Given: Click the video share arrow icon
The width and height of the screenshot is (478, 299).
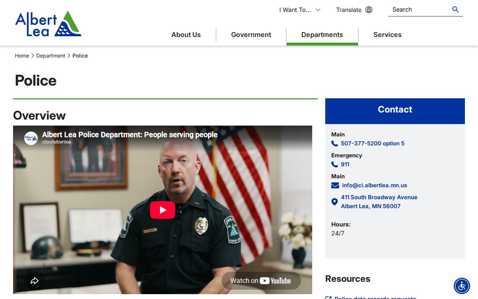Looking at the screenshot, I should point(35,281).
